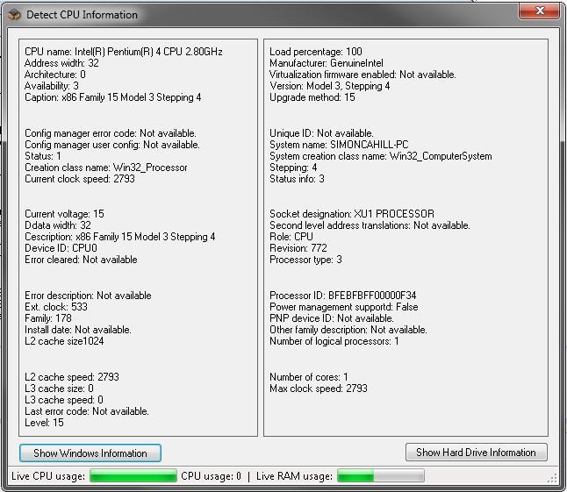This screenshot has width=567, height=492.
Task: Click Status info: 3 line
Action: click(297, 179)
